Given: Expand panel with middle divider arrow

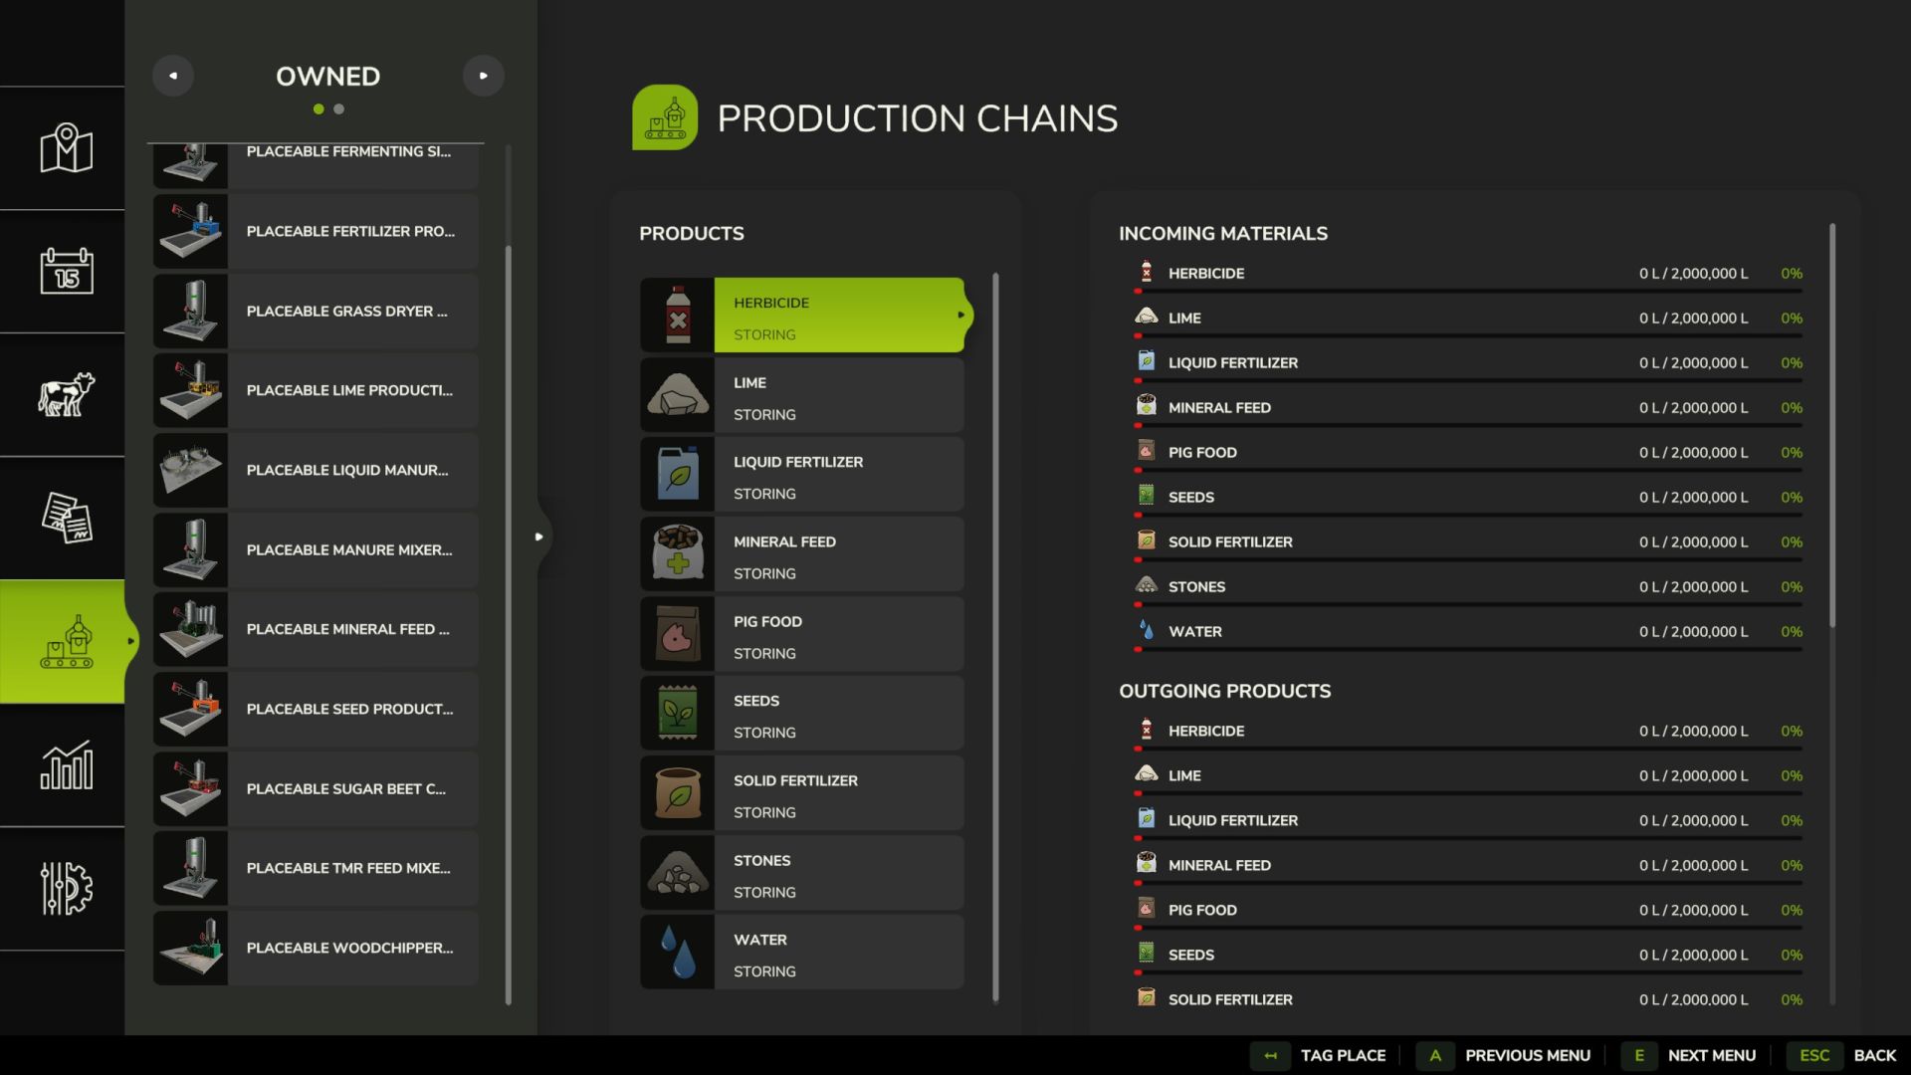Looking at the screenshot, I should (x=539, y=537).
